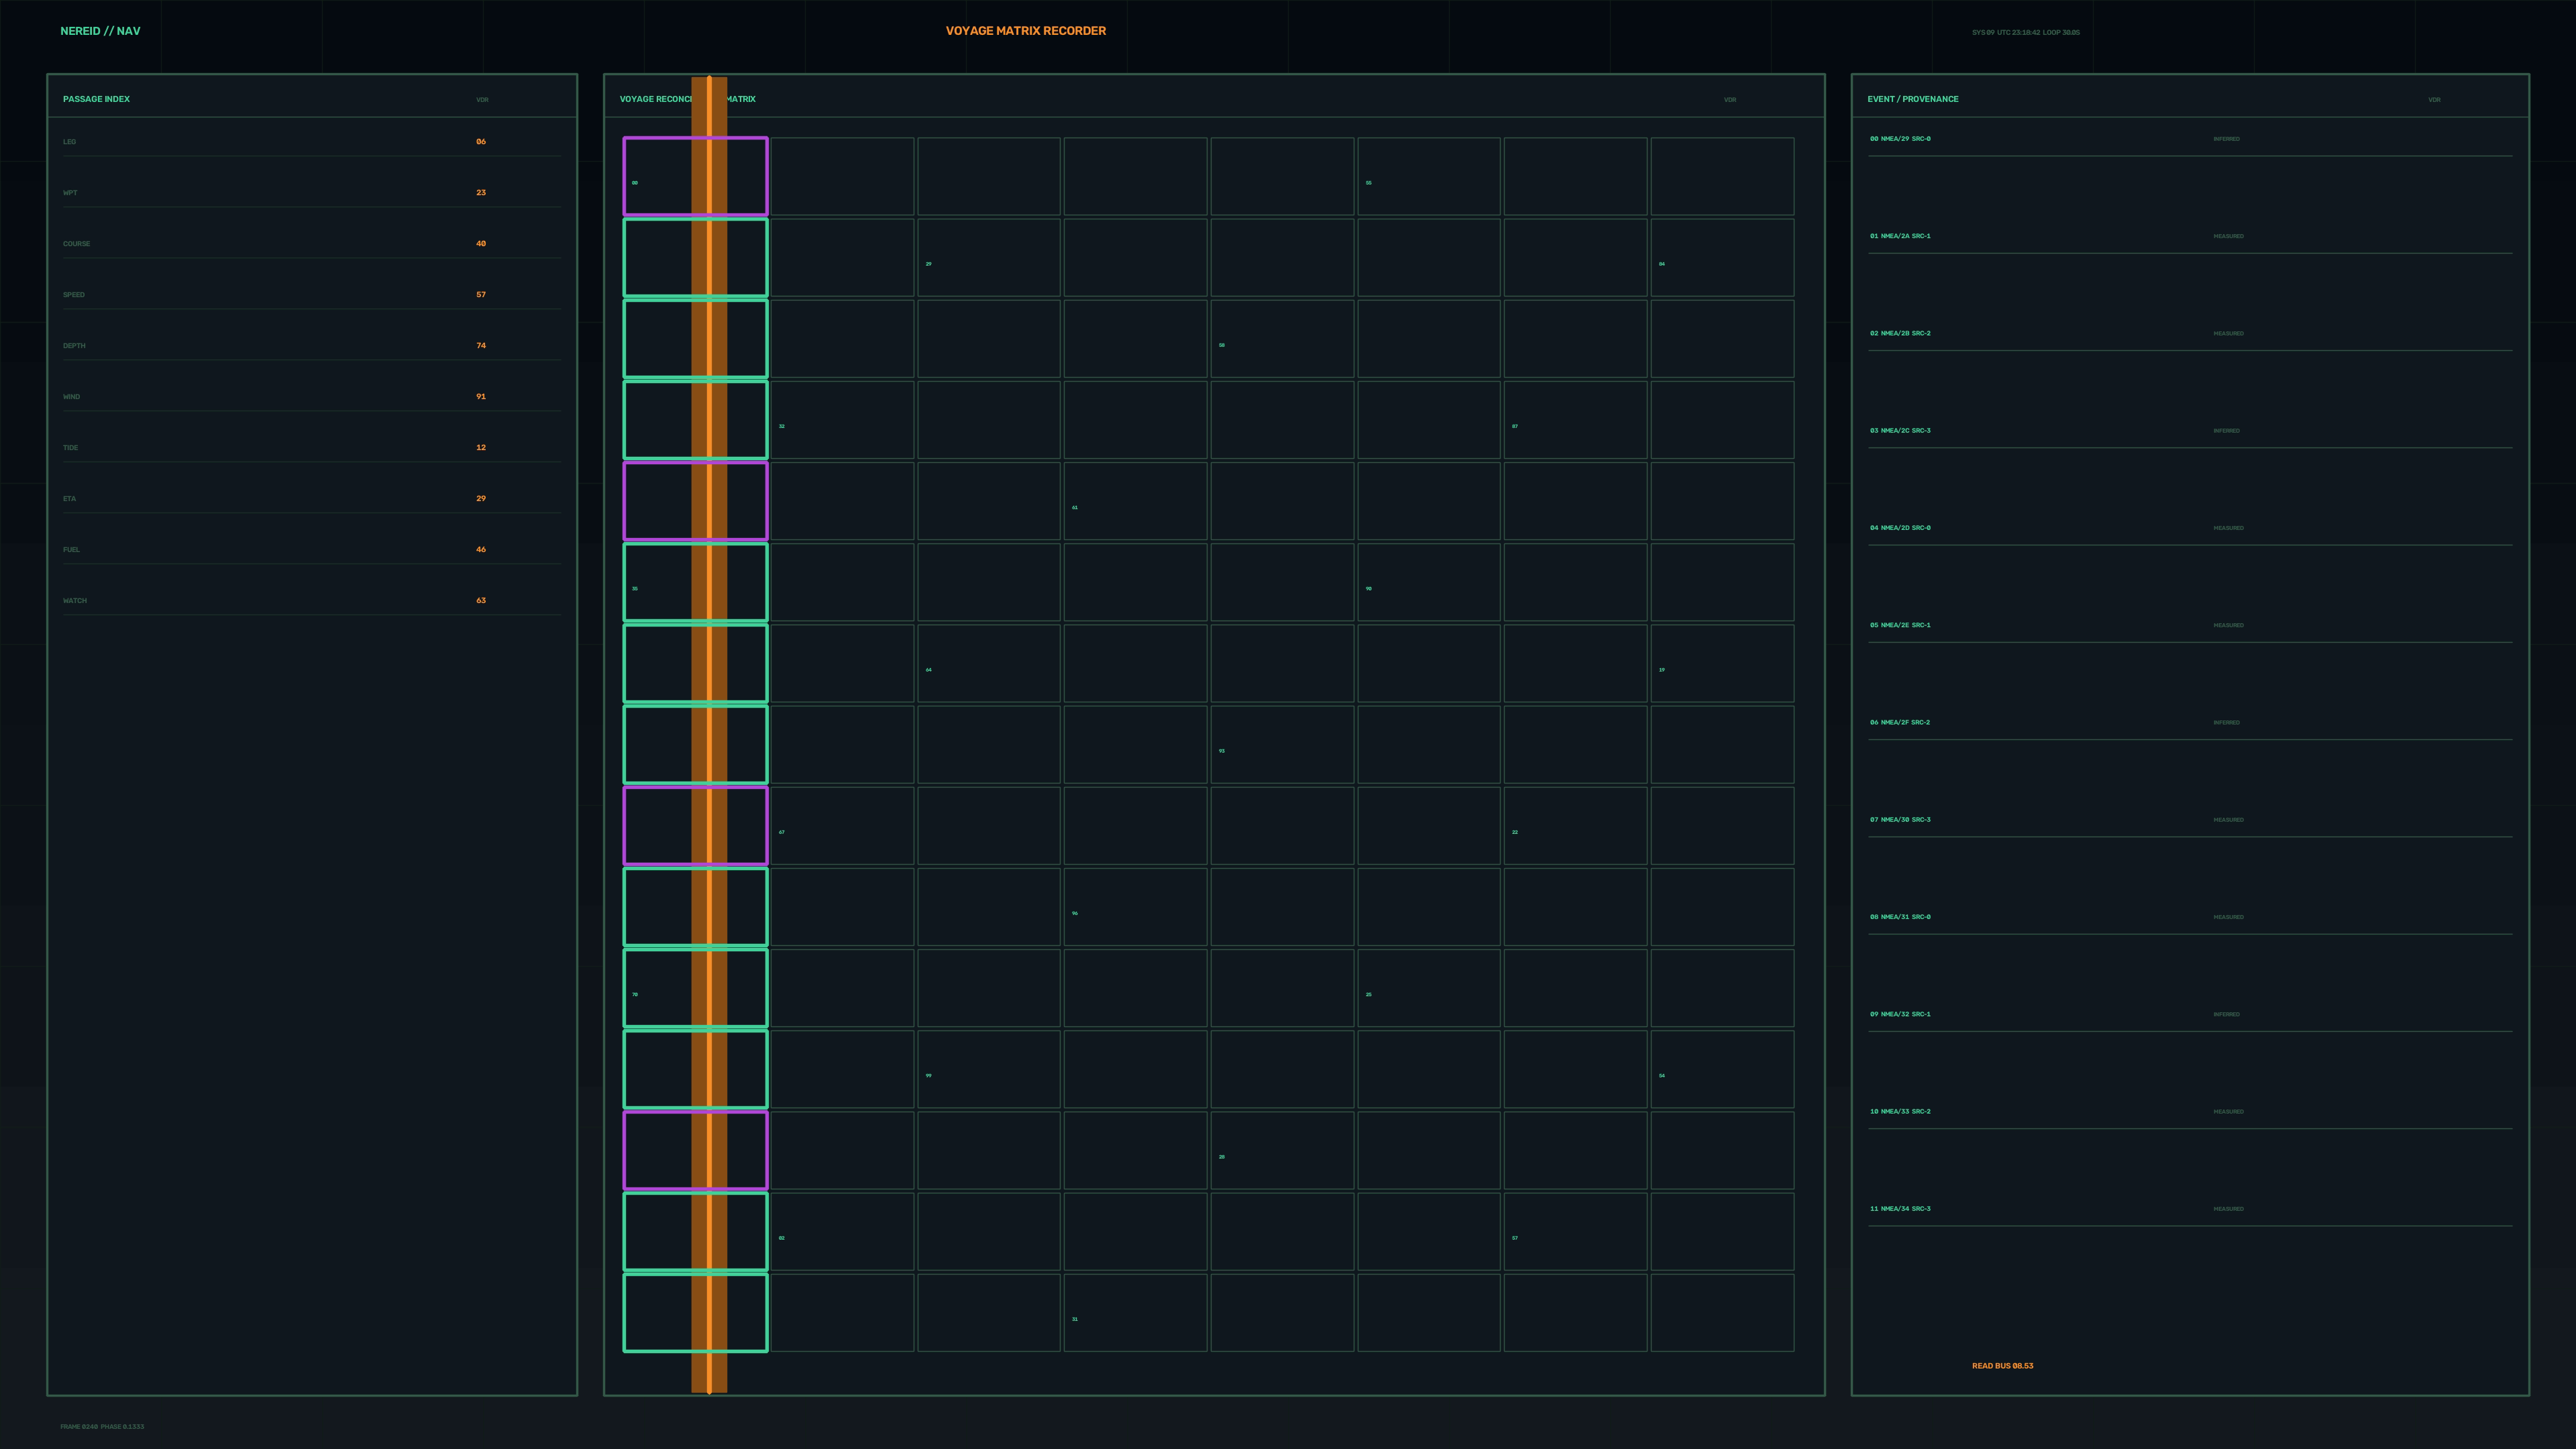This screenshot has width=2576, height=1449.
Task: Click the Event / Provenance panel title
Action: click(1912, 99)
